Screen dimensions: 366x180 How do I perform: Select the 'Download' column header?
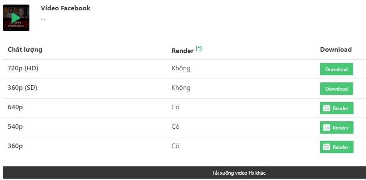tap(336, 49)
